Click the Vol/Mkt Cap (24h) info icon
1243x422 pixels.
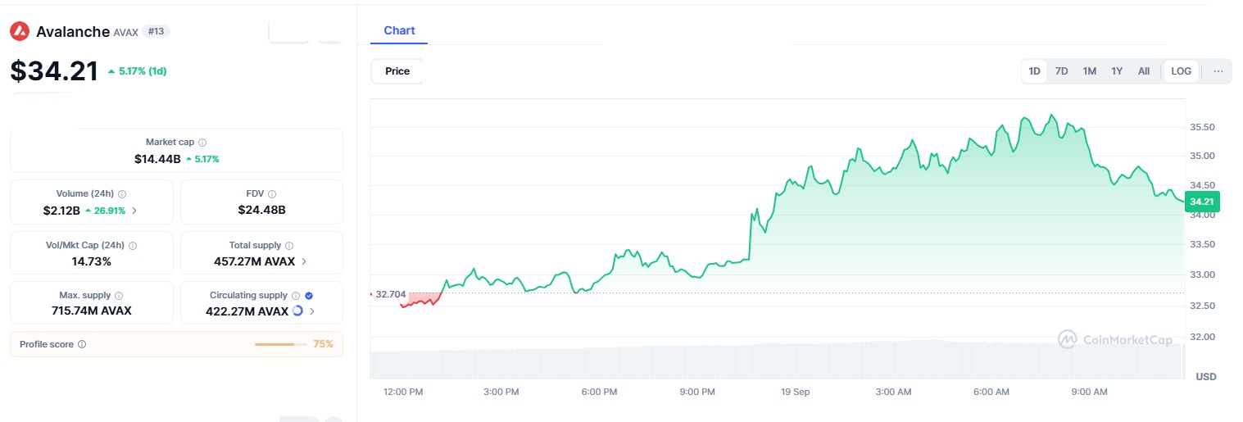tap(133, 245)
